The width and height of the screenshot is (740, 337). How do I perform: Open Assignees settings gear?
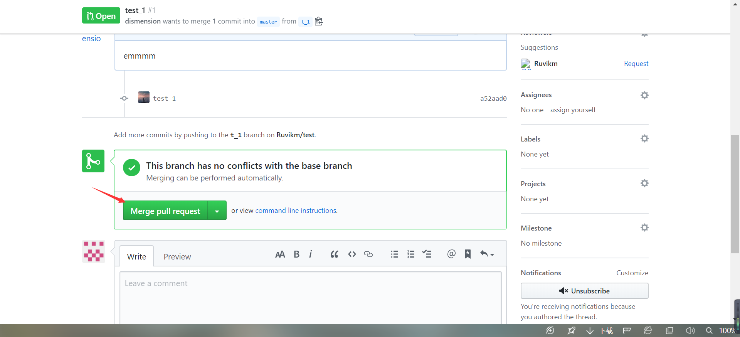pos(644,95)
